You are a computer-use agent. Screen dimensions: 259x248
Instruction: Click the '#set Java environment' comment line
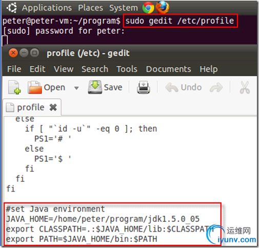[55, 209]
